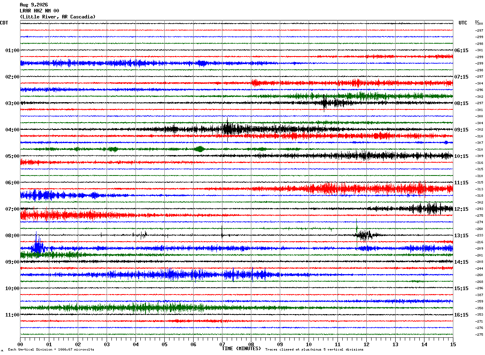Click the 08:15 UTC time label
The height and width of the screenshot is (355, 485).
point(461,103)
